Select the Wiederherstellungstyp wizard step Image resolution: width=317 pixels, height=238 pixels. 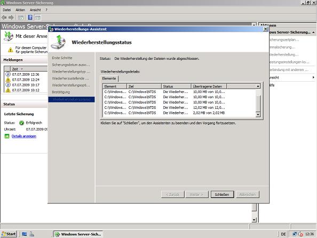[x=71, y=72]
